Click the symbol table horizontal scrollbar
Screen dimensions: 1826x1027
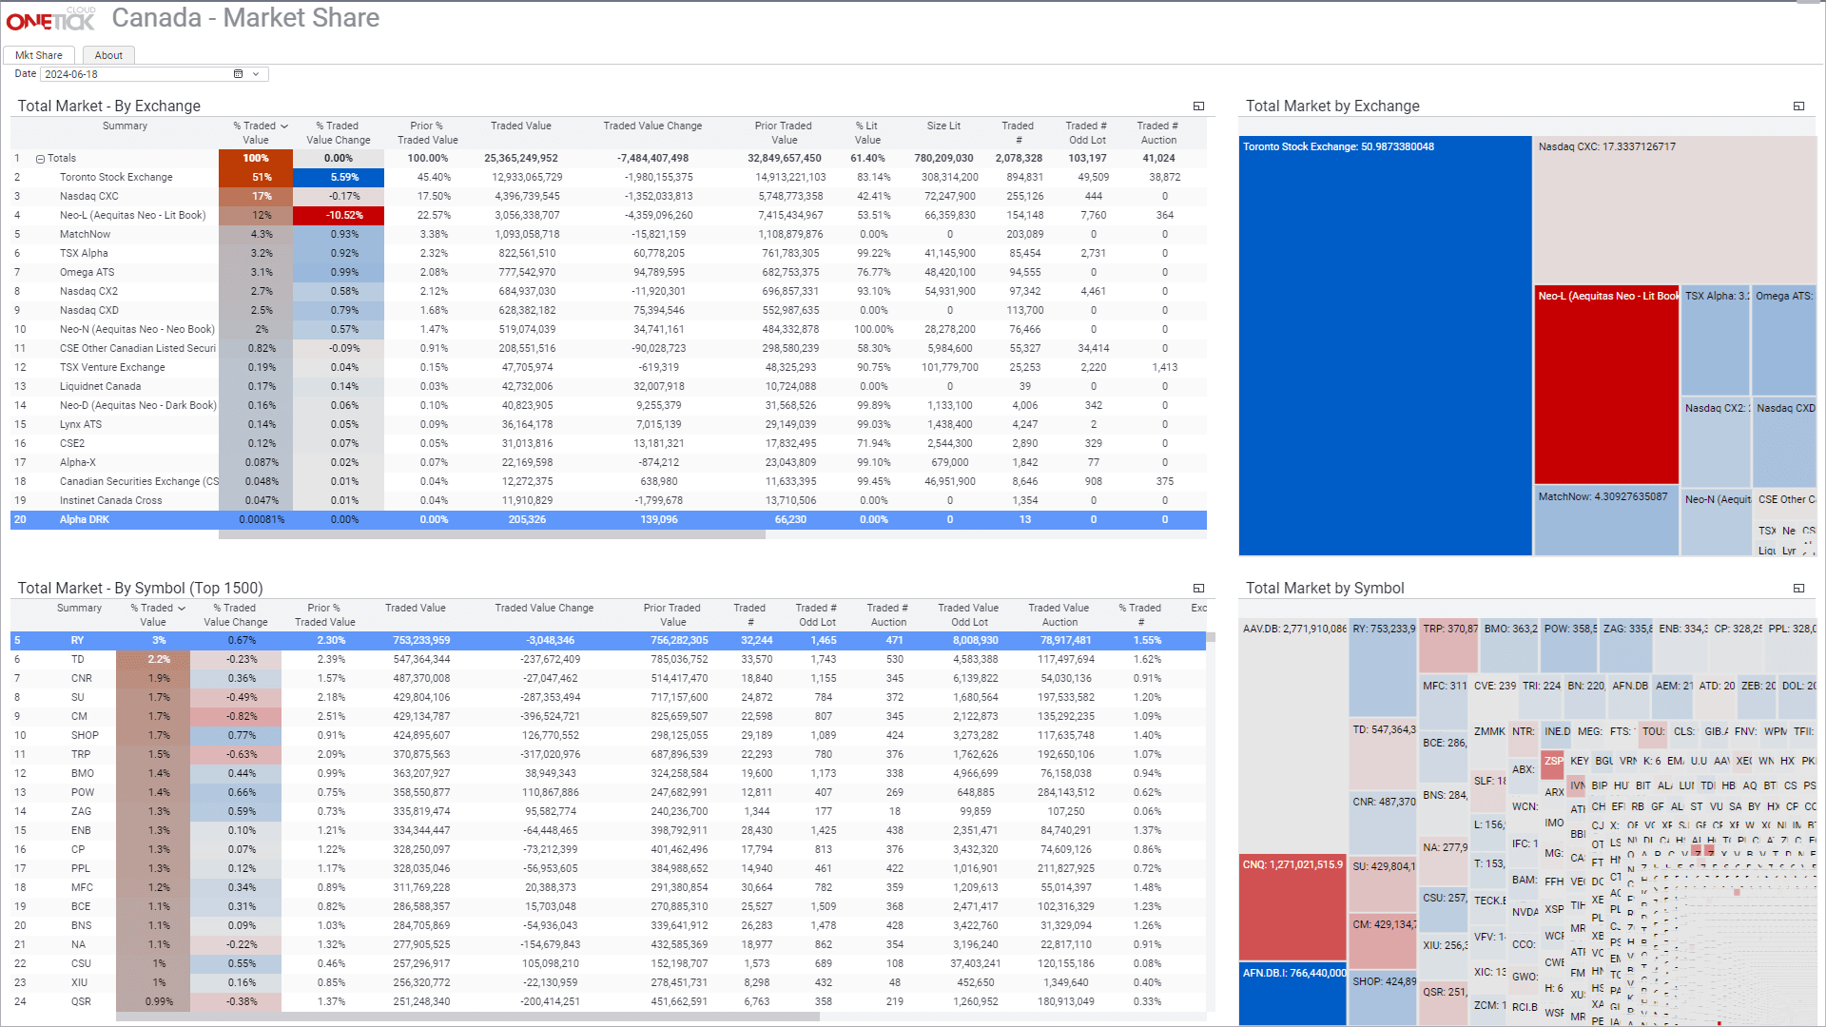pyautogui.click(x=467, y=1017)
